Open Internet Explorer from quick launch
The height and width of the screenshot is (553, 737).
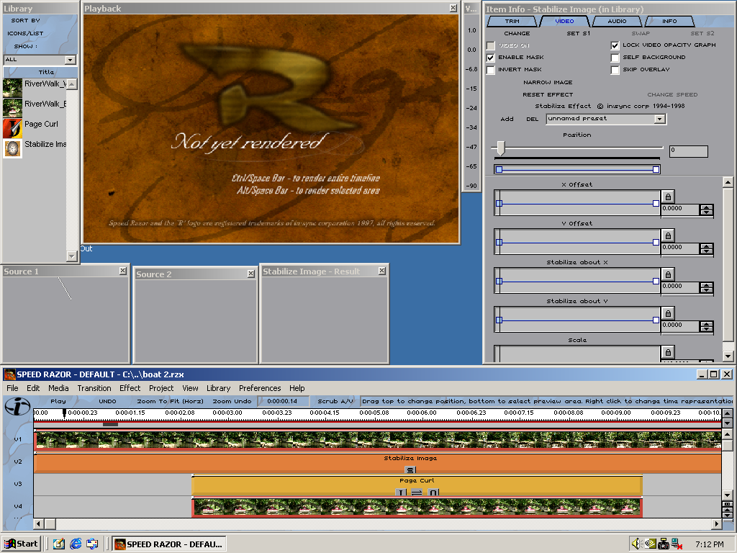76,544
